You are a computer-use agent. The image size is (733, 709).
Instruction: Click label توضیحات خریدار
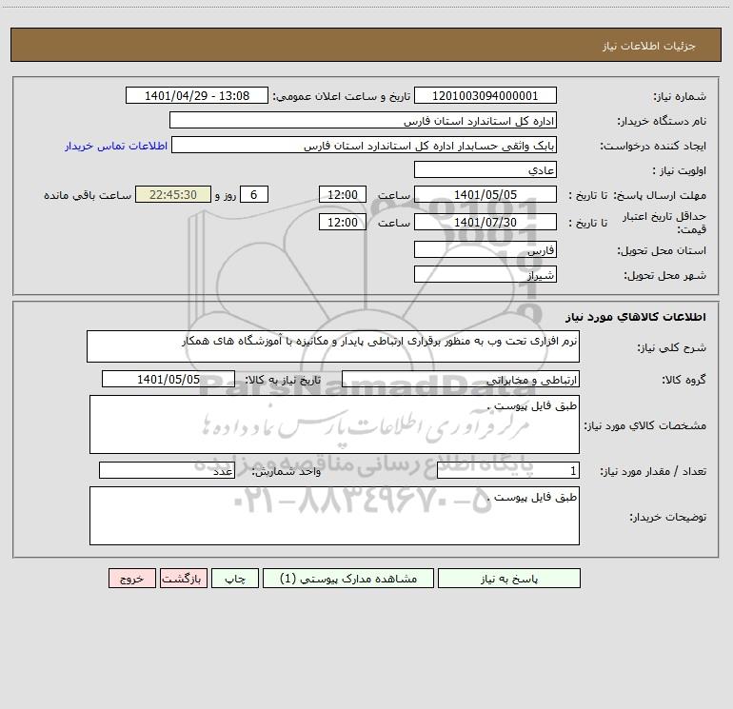click(667, 517)
